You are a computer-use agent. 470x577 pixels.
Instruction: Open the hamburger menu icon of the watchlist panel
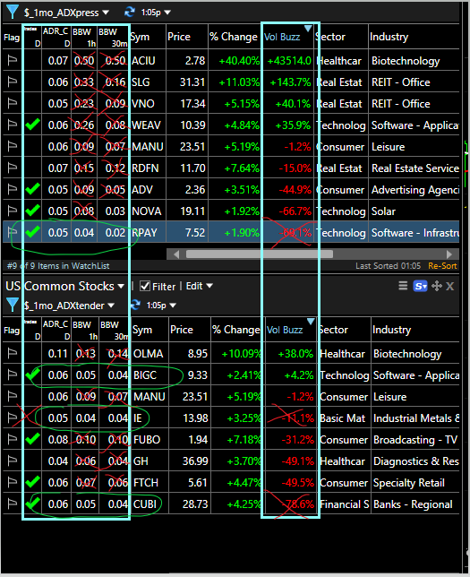403,286
